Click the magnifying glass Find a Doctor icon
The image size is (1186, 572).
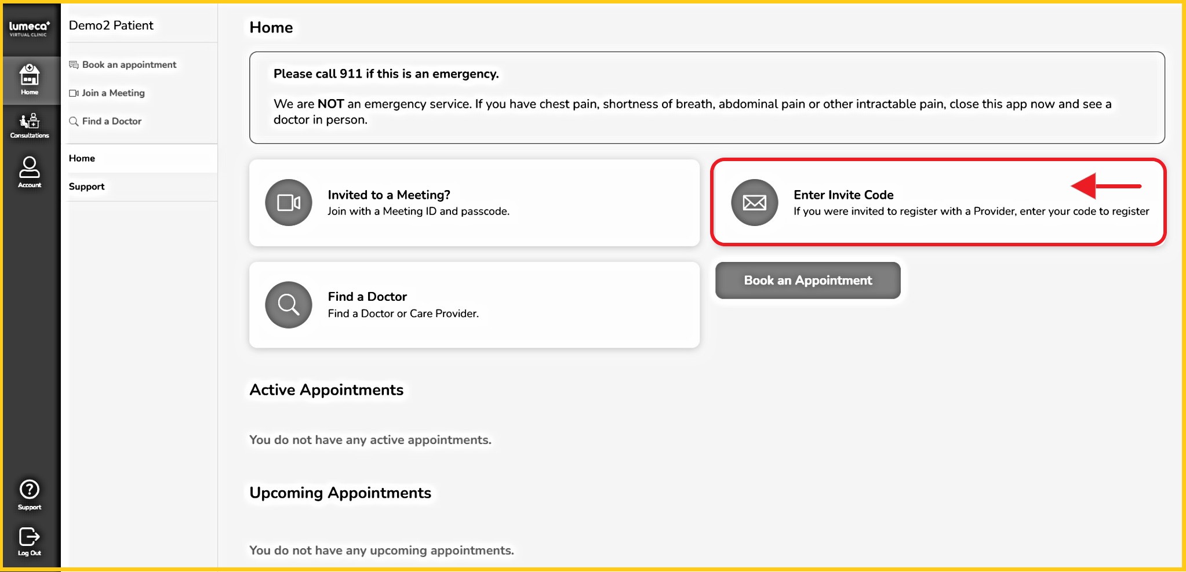pyautogui.click(x=289, y=304)
